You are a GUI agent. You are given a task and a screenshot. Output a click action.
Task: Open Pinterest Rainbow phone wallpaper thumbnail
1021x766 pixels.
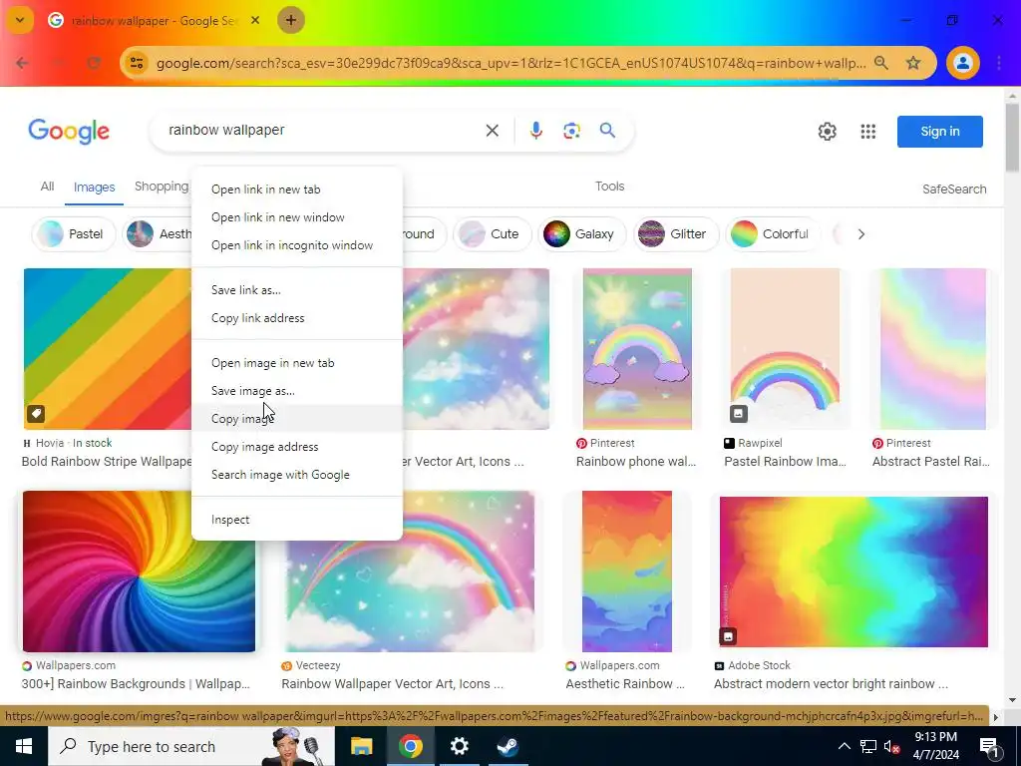[x=637, y=349]
